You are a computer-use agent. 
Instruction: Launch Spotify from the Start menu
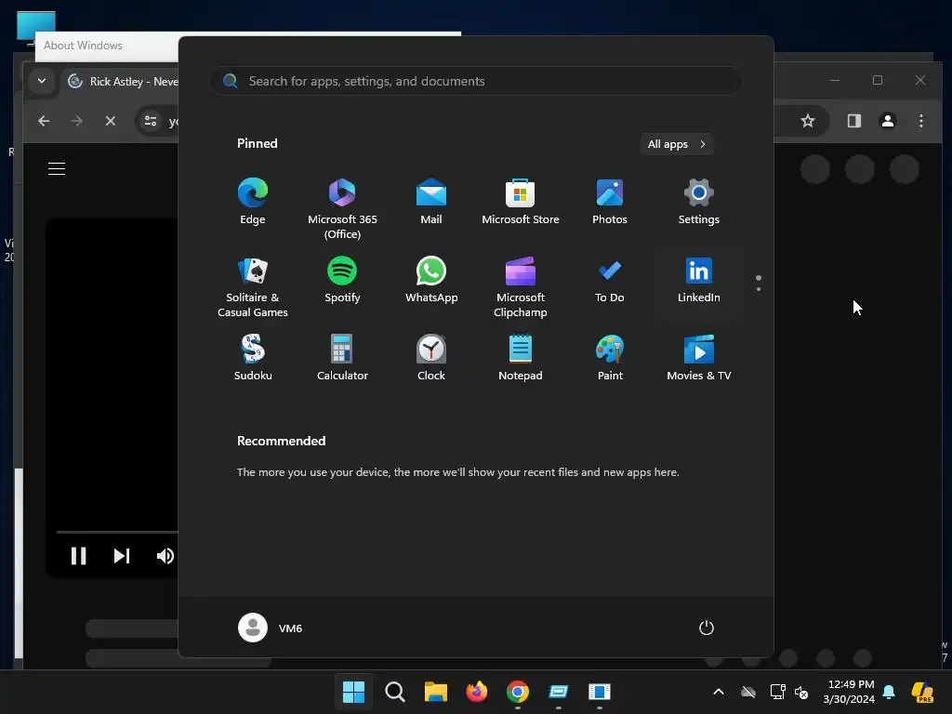pos(342,281)
